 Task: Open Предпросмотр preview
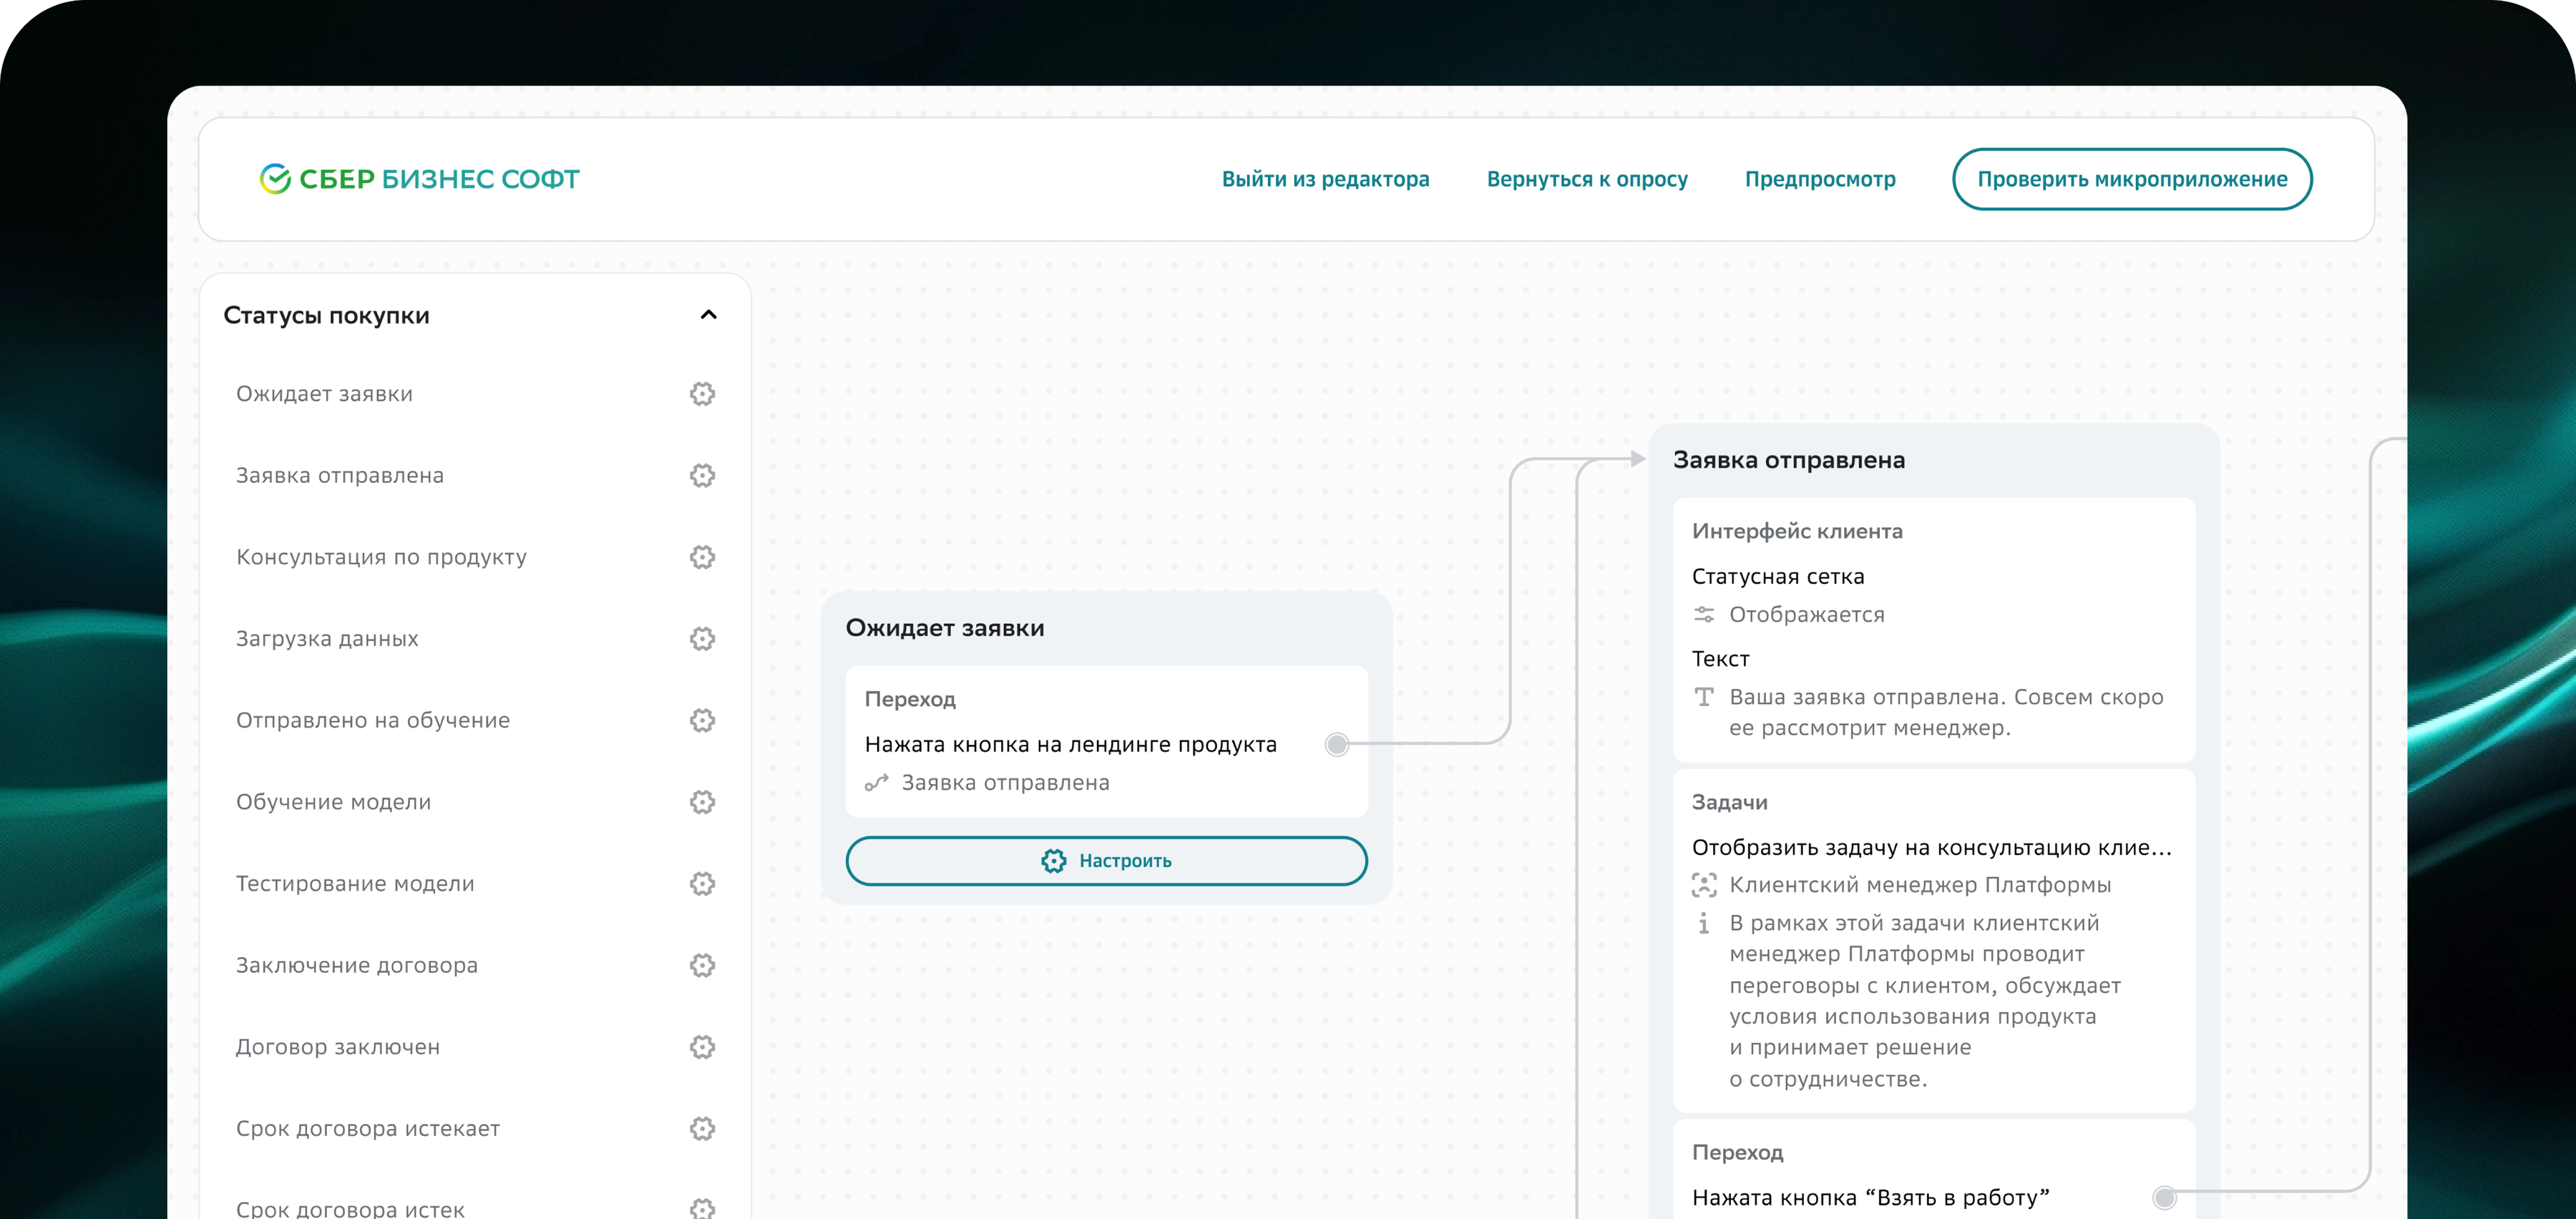1820,180
